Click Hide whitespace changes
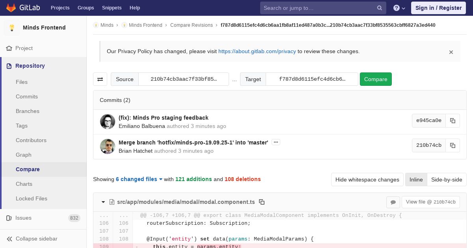 point(367,180)
